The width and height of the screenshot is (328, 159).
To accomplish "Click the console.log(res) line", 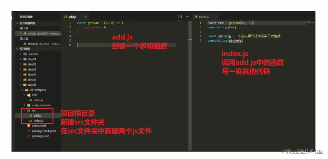I will point(222,27).
